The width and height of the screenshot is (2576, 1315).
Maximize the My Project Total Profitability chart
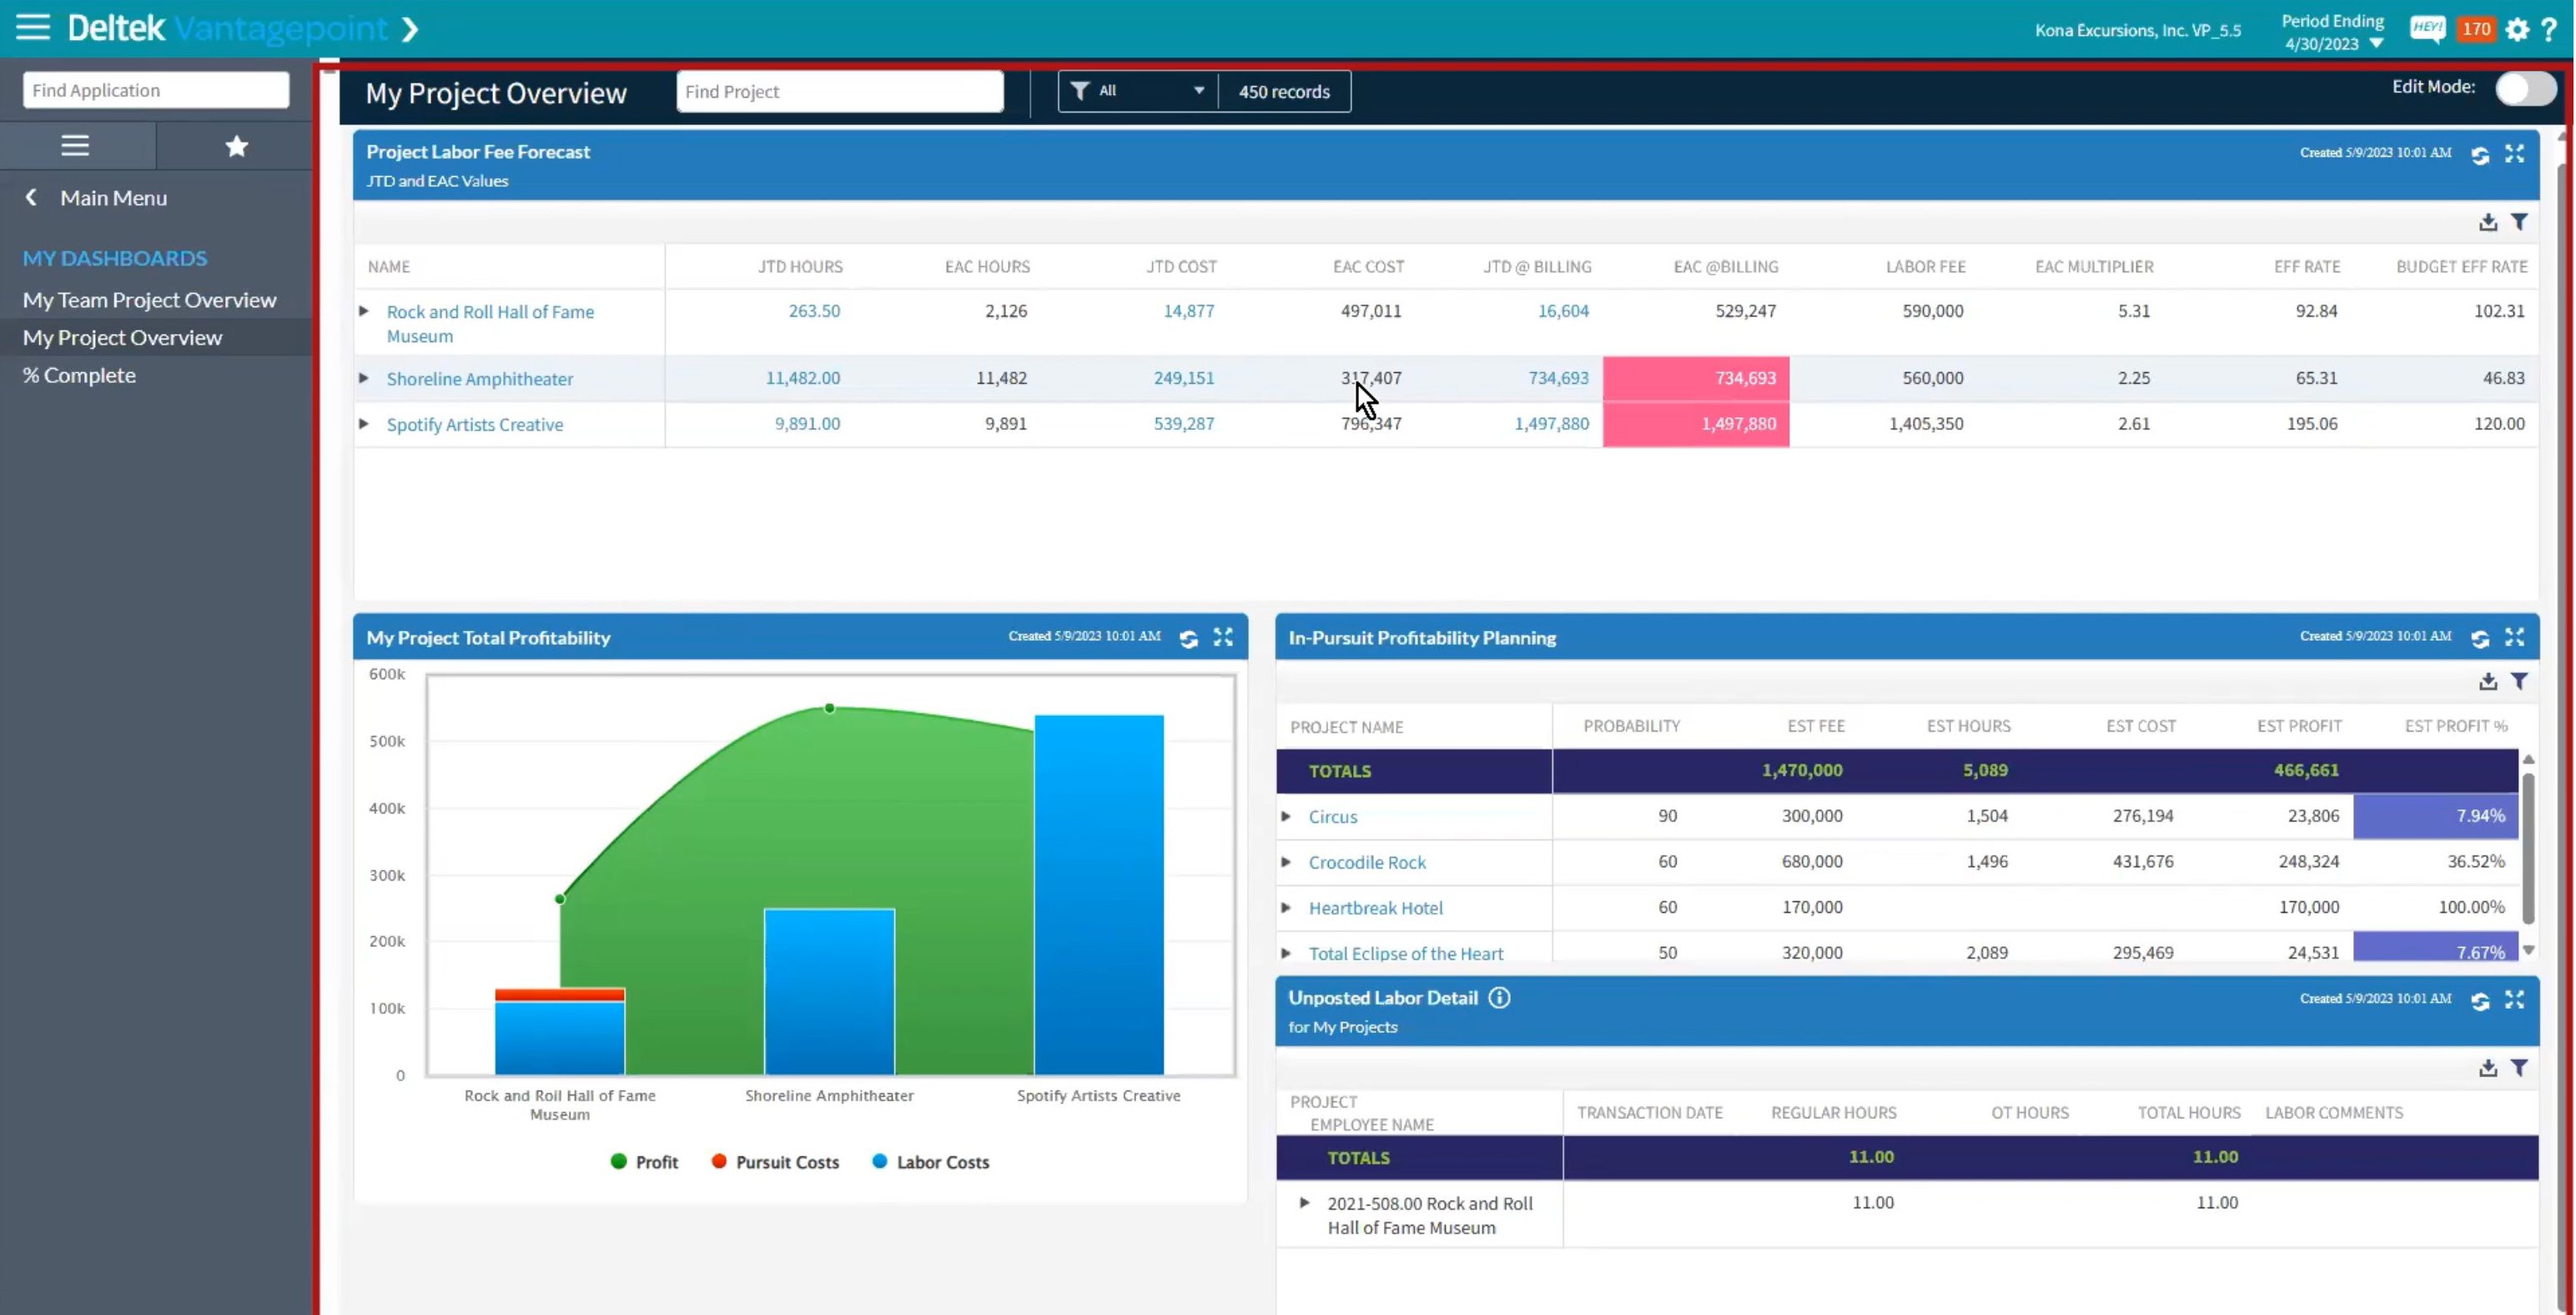(1222, 637)
